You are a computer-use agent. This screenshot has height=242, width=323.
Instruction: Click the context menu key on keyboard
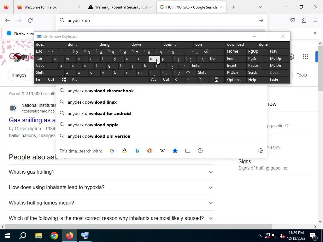pos(216,79)
